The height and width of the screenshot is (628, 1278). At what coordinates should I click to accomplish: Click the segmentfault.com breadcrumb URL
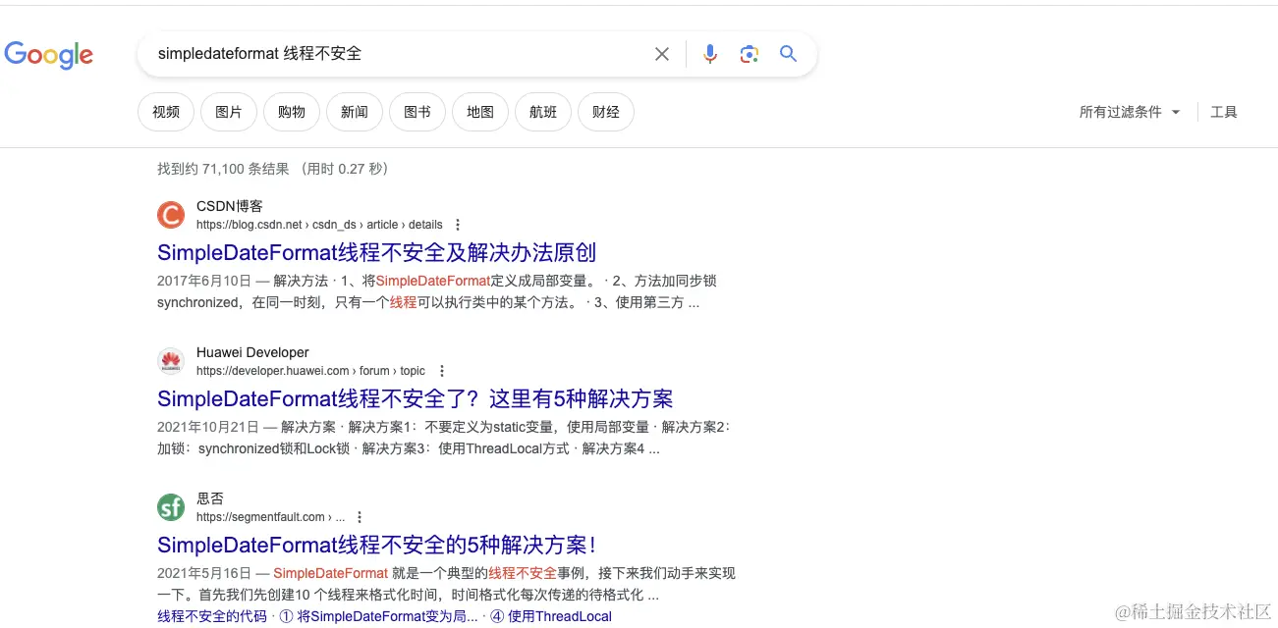point(271,517)
